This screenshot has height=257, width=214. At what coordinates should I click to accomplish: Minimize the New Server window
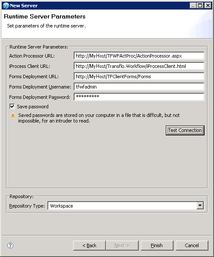[193, 6]
